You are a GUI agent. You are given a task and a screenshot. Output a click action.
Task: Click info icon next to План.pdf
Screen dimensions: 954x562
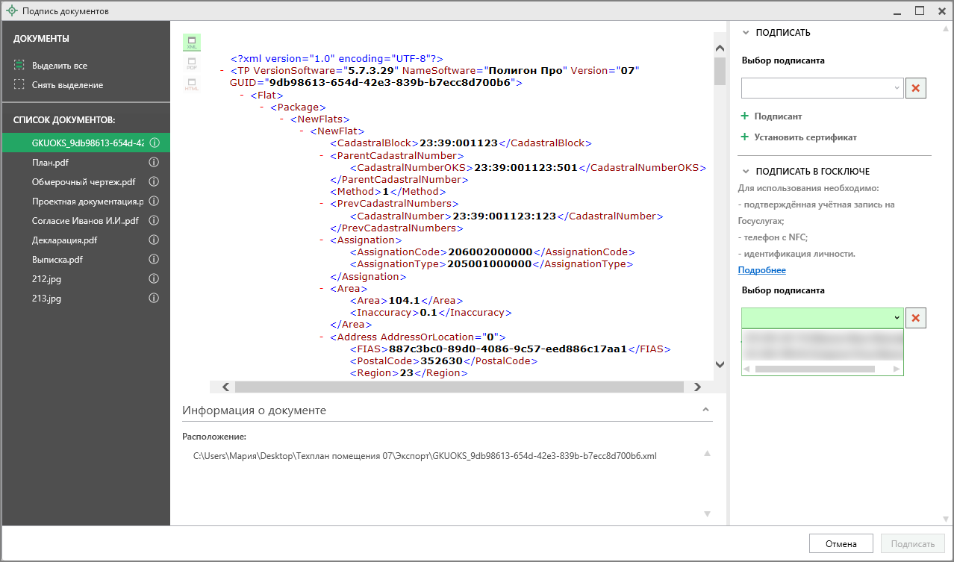(154, 163)
